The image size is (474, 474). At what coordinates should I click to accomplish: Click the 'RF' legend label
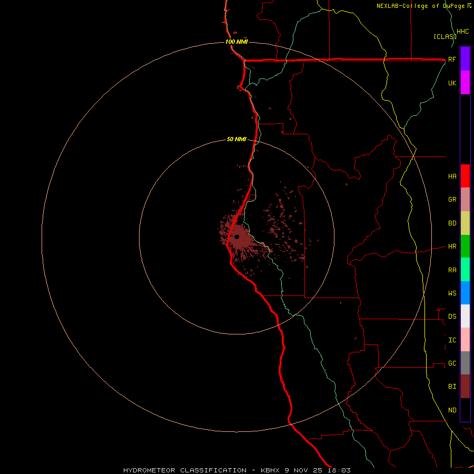452,59
